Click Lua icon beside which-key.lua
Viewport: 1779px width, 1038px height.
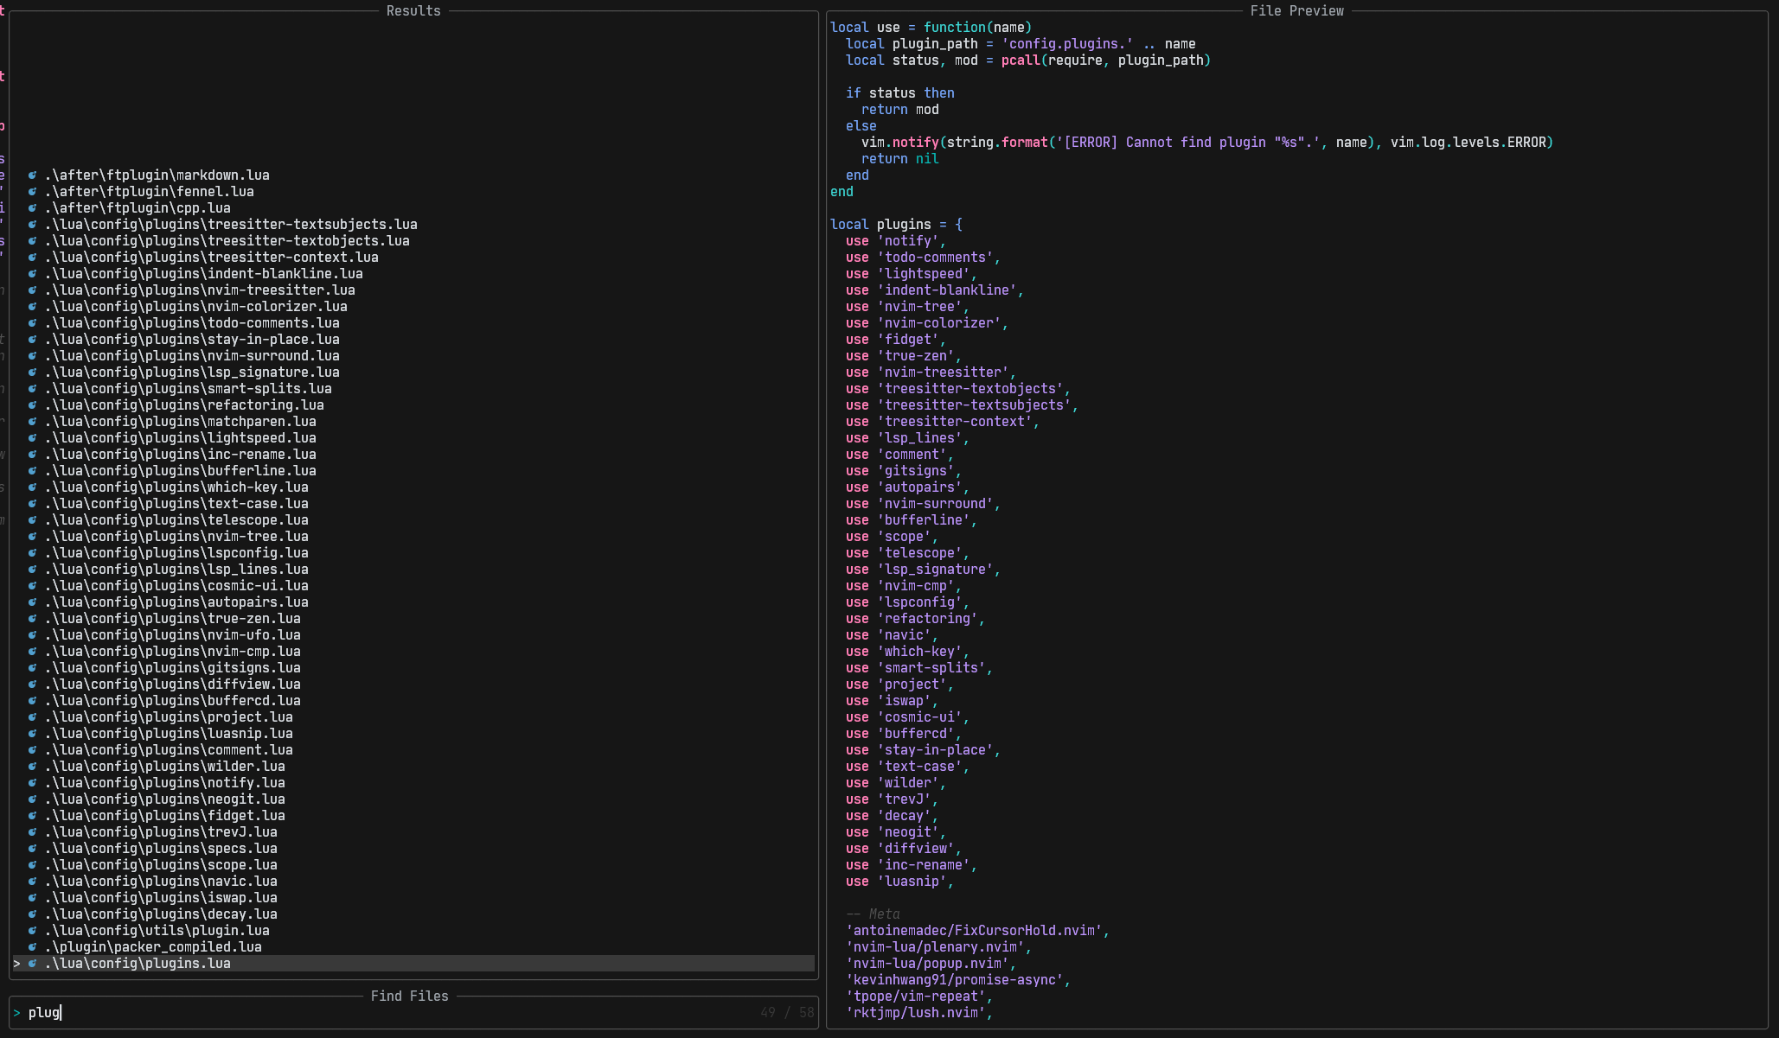pos(32,487)
